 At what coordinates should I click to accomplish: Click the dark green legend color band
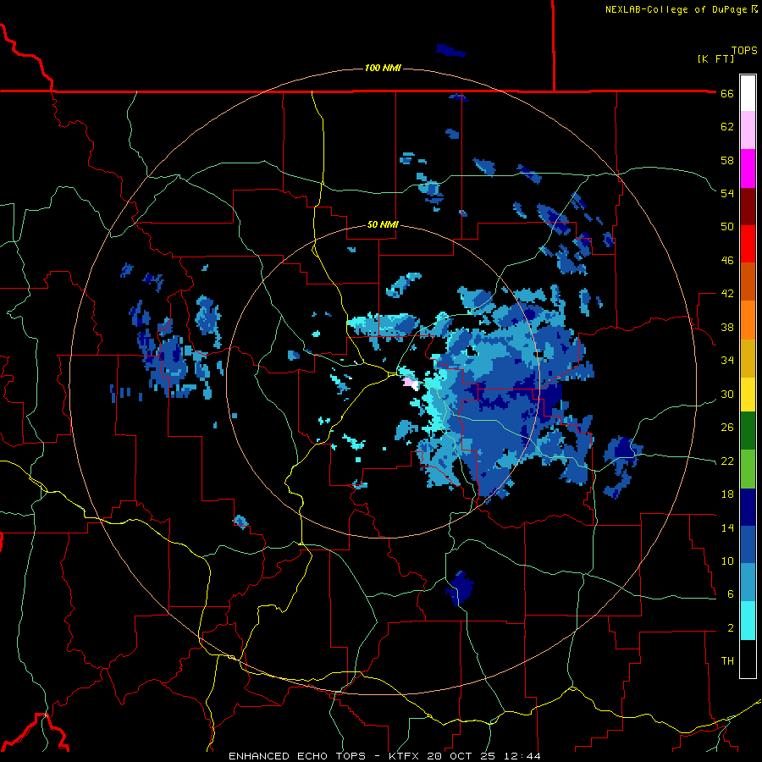point(748,431)
